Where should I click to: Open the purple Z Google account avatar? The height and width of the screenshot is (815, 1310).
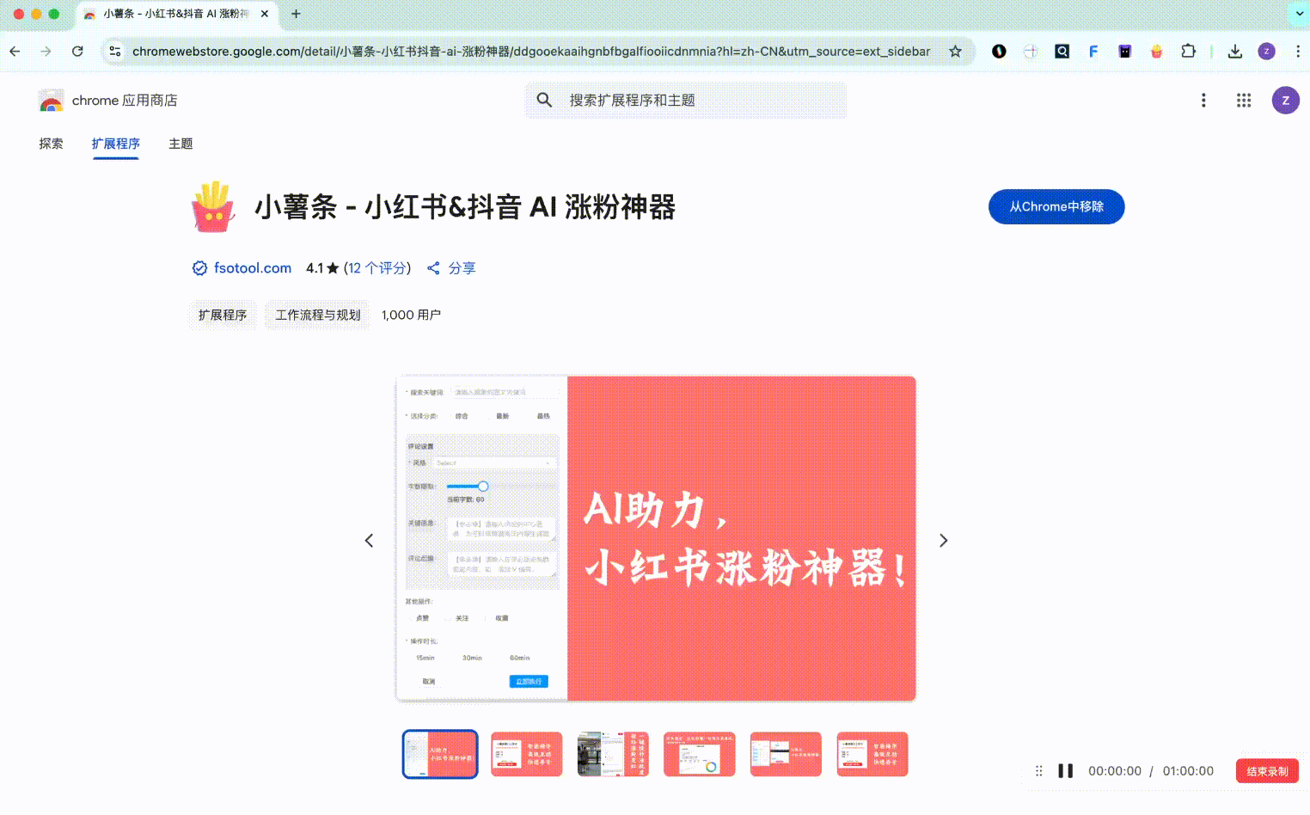tap(1286, 101)
